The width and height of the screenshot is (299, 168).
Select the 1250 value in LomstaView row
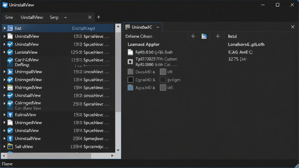click(x=77, y=52)
